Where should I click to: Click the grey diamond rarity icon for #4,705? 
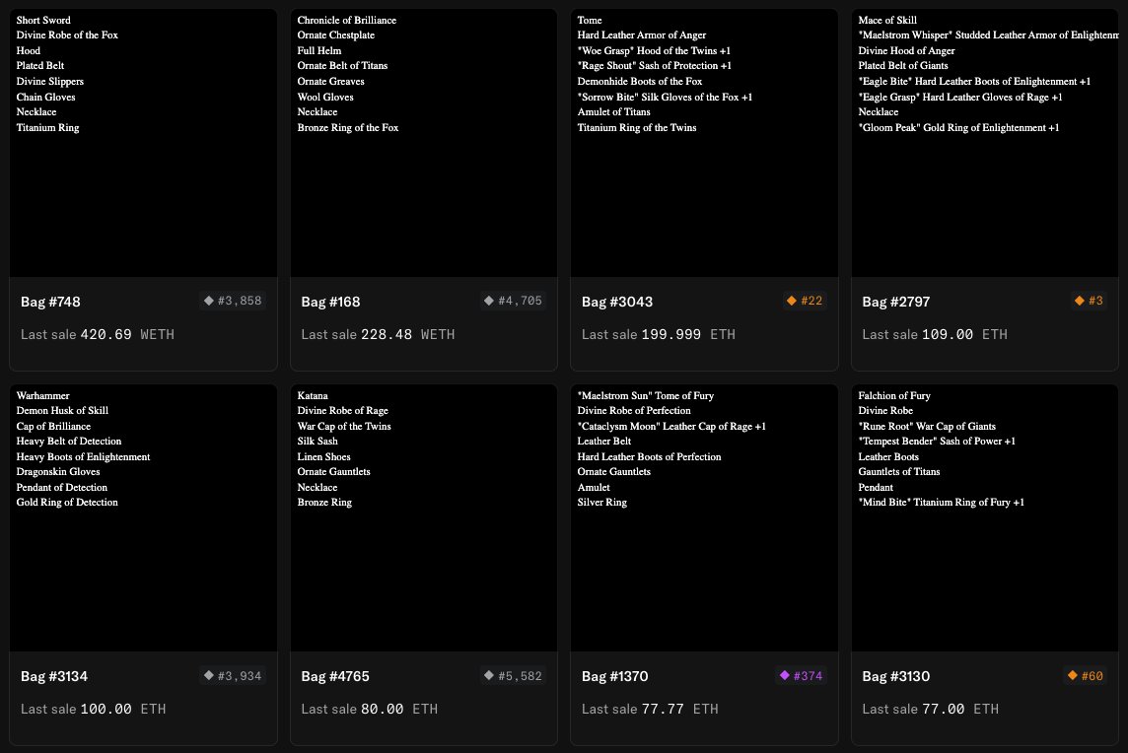489,301
